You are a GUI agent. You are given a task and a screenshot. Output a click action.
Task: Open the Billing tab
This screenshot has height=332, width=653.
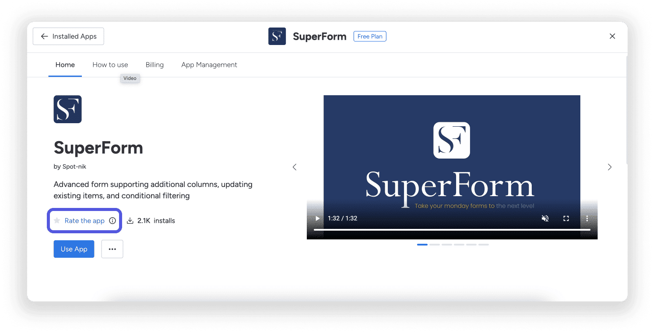coord(154,65)
